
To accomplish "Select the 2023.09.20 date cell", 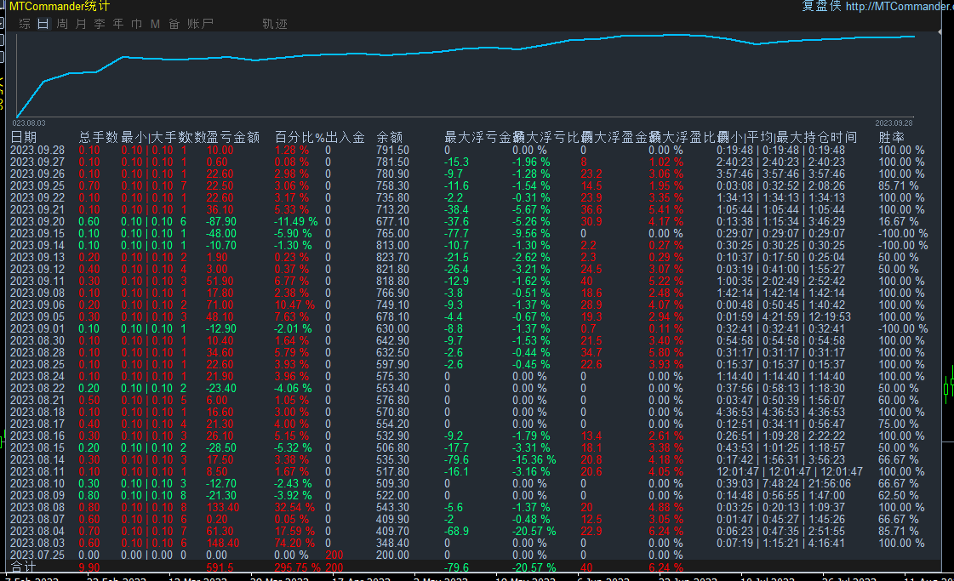I will [x=37, y=221].
